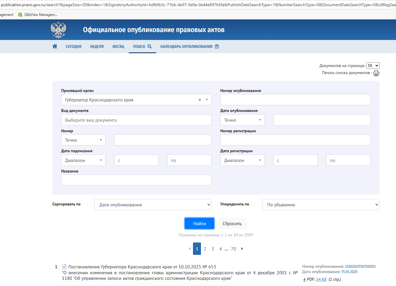Go to next results page arrow
Screen dimensions: 396x286
click(242, 249)
